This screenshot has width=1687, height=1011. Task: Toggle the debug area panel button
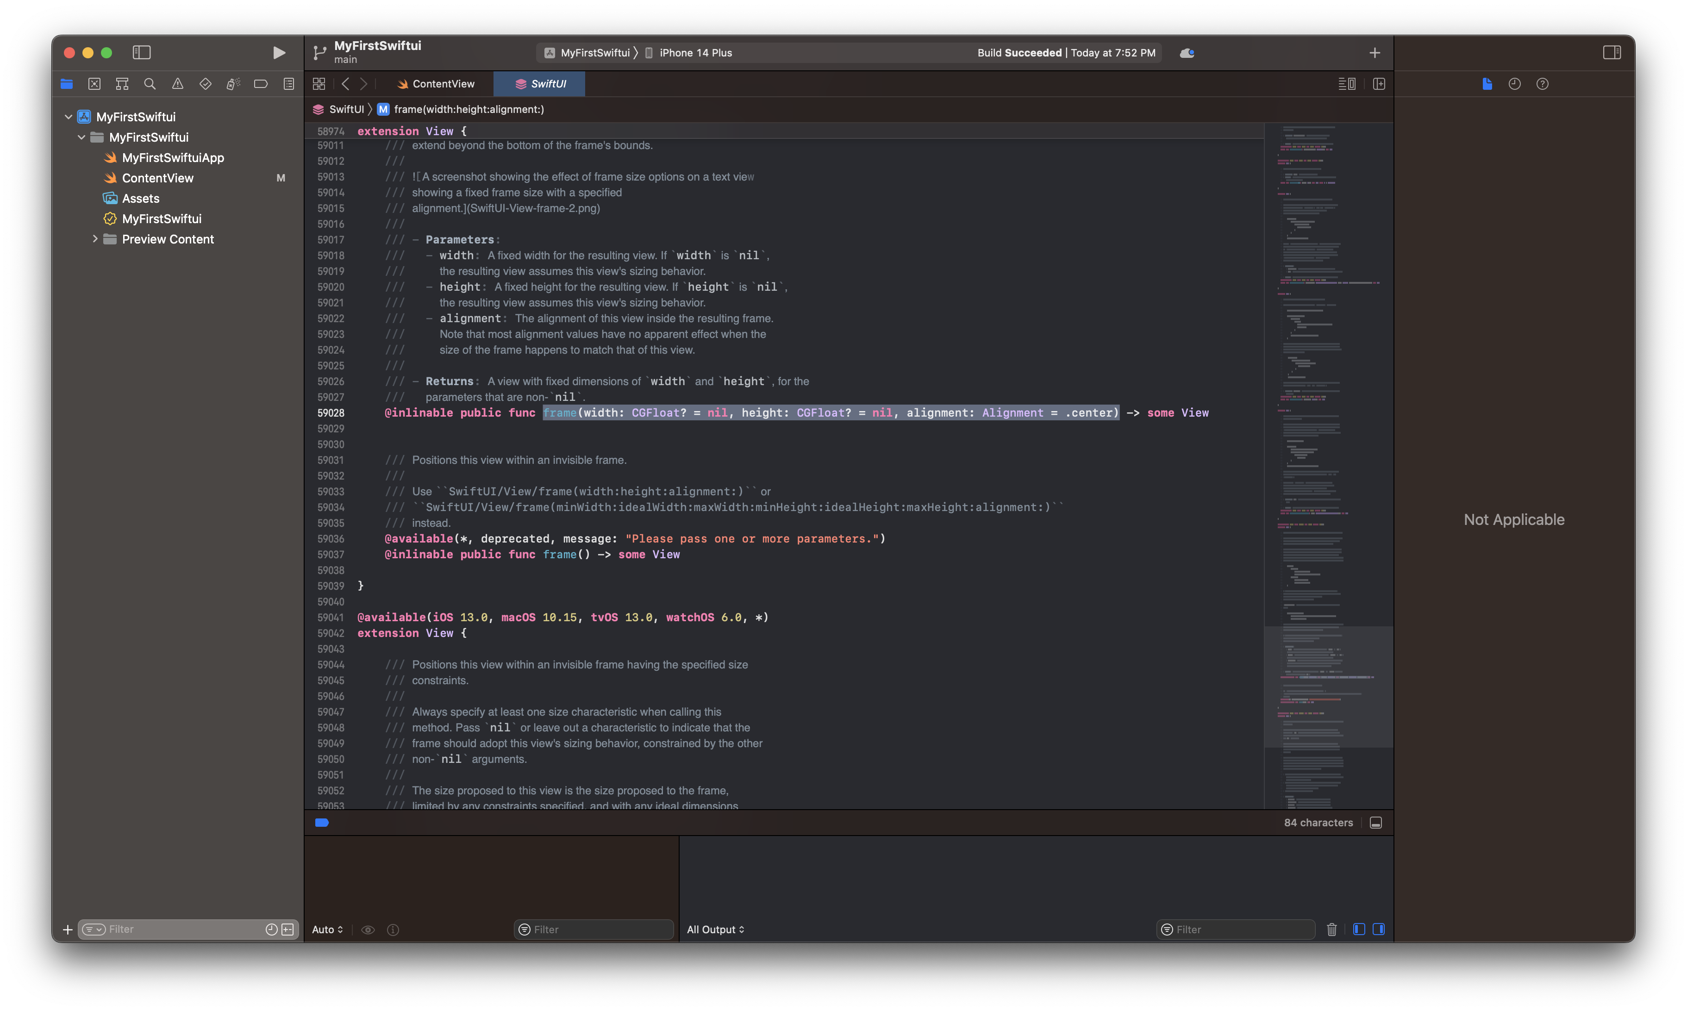1375,823
